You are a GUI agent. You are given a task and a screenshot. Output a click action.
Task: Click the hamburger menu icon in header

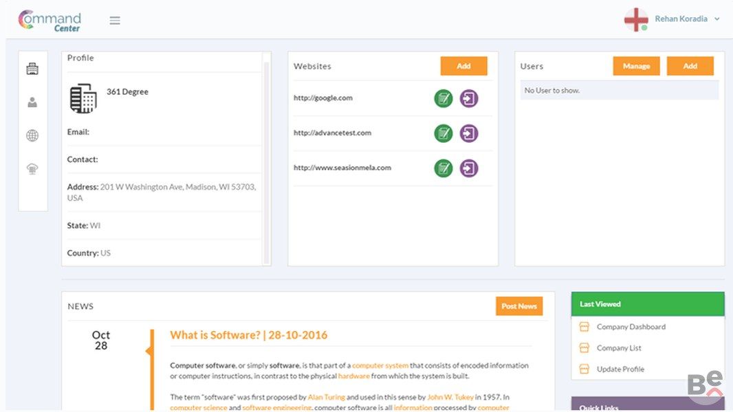tap(115, 21)
